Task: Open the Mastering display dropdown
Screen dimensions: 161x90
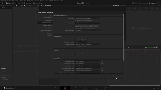Action: tap(88, 44)
